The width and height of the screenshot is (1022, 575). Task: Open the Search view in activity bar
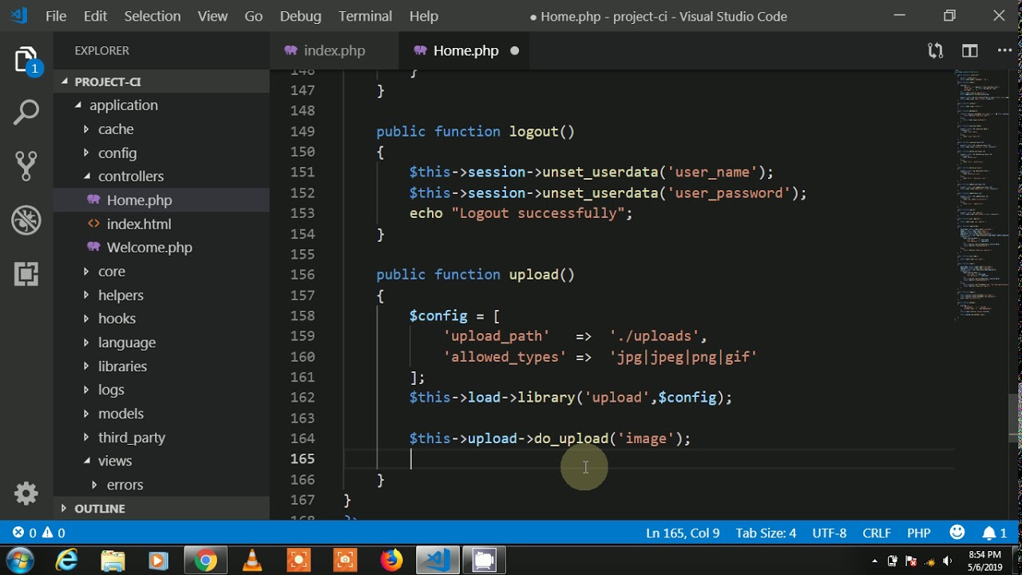click(x=26, y=113)
